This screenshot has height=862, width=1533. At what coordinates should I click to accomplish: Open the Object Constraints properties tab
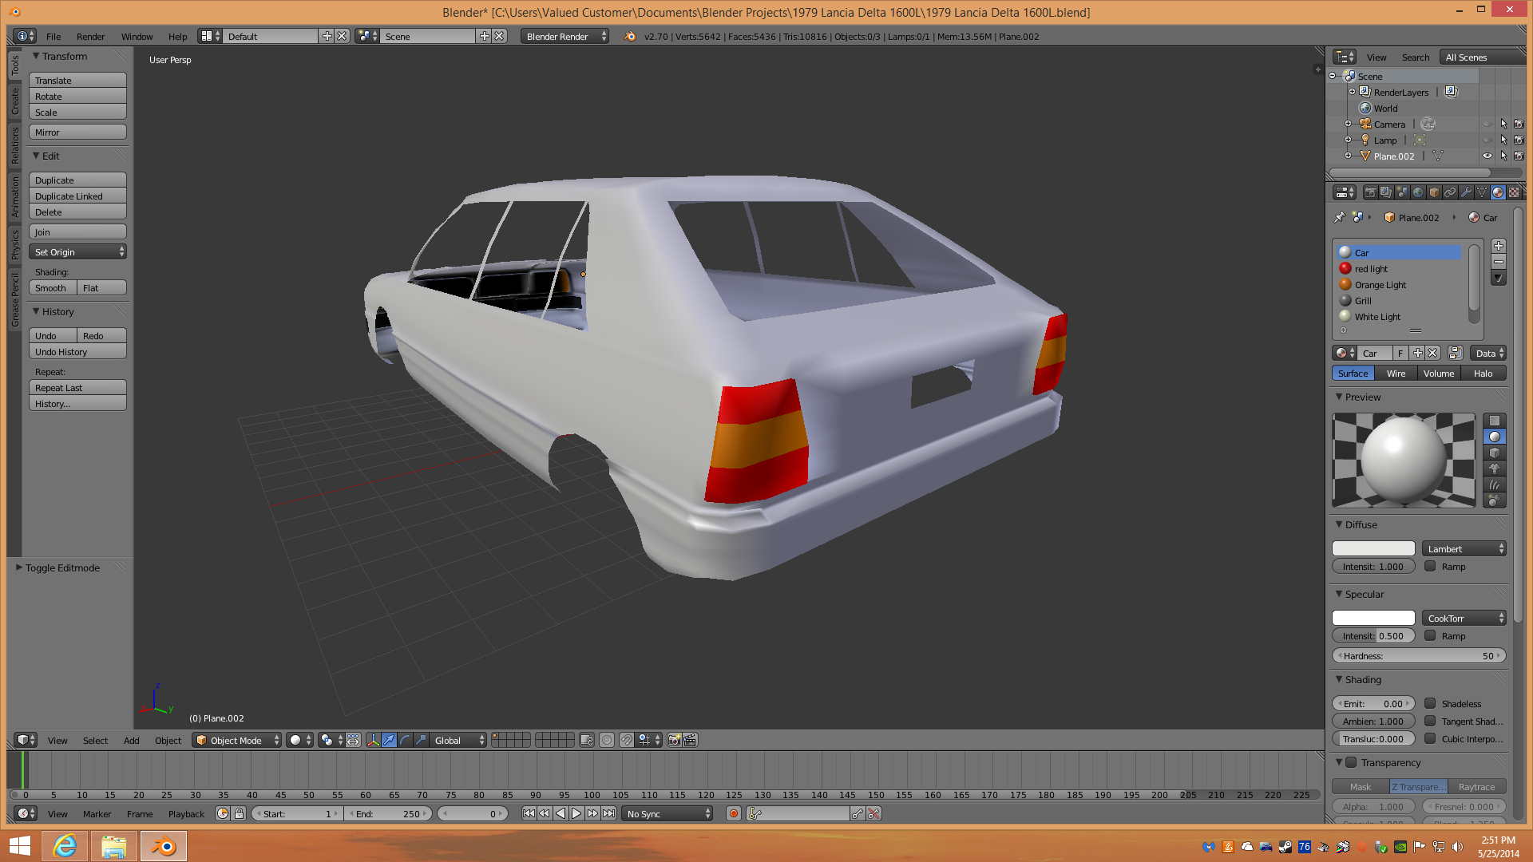tap(1450, 192)
